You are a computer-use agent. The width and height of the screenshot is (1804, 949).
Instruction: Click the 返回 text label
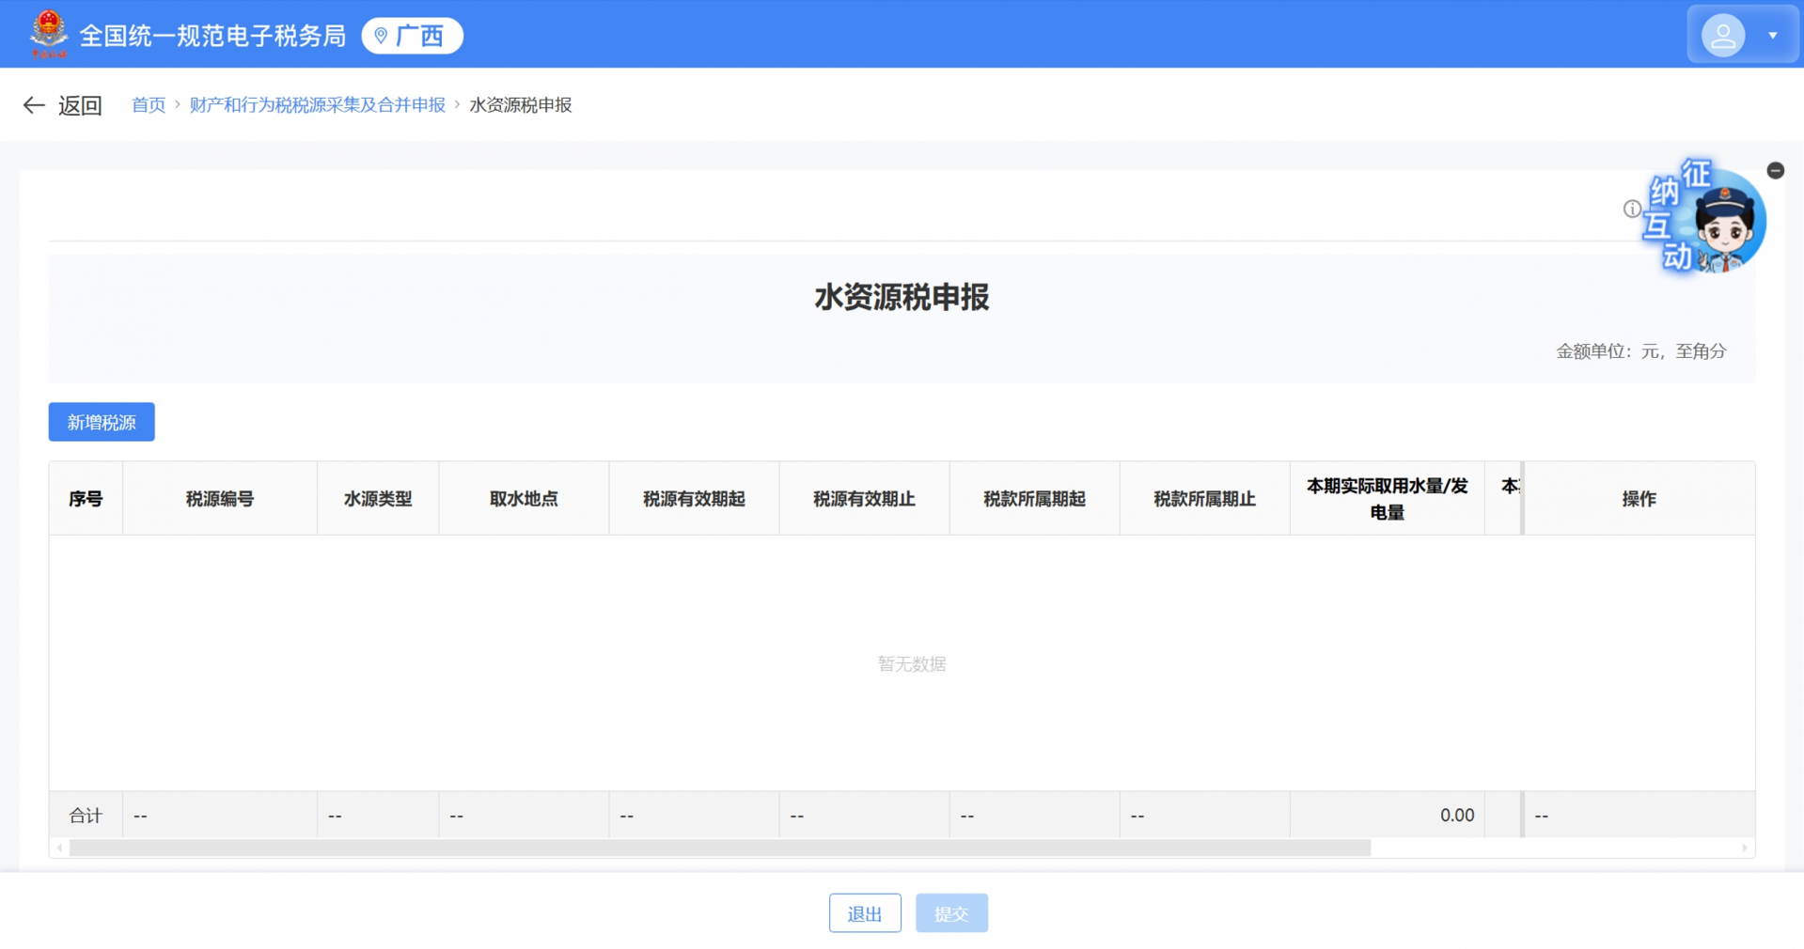click(81, 105)
